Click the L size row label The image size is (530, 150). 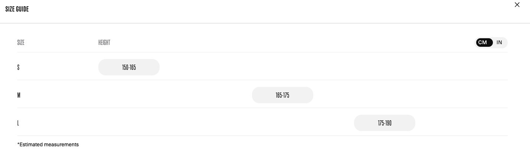coord(18,123)
